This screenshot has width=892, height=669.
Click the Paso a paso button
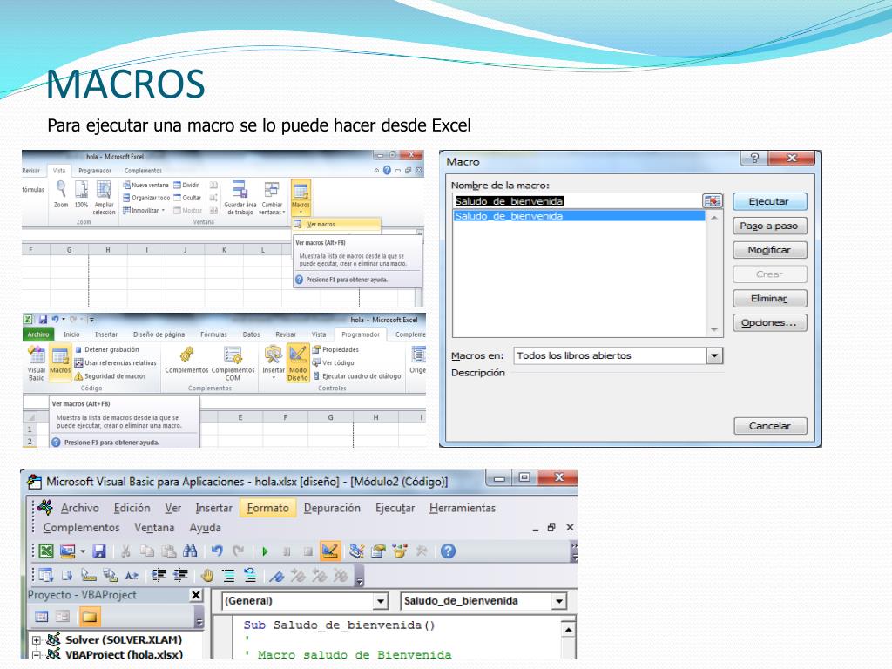point(769,226)
